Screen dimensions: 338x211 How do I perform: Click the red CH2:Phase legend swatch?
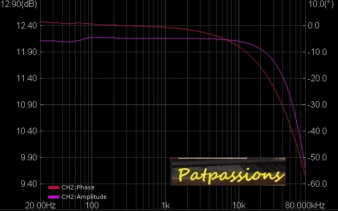[x=53, y=187]
